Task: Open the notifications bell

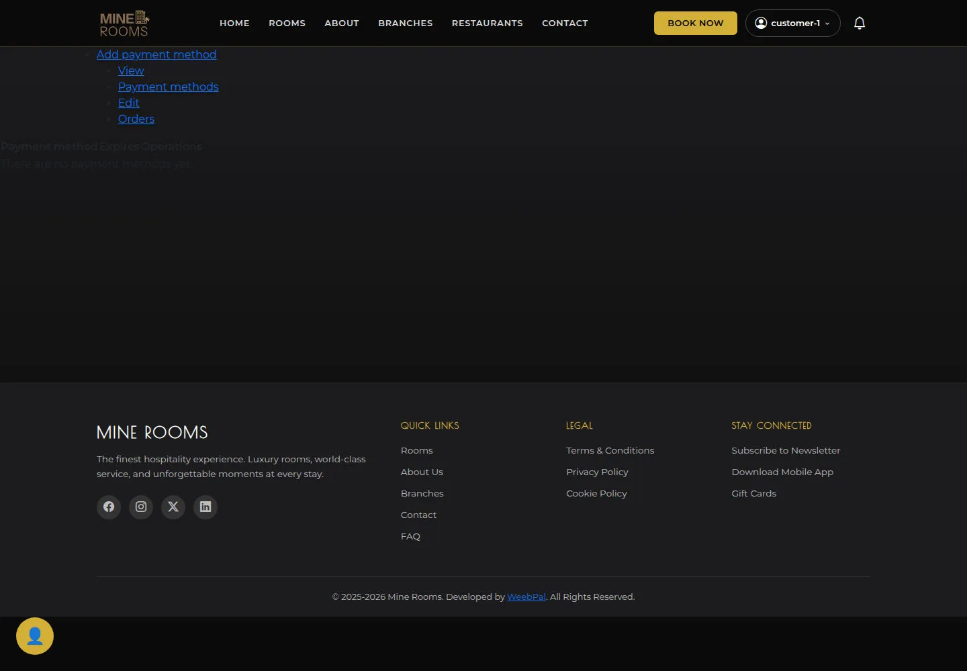Action: tap(860, 23)
